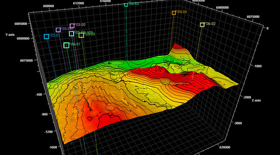Click the Y-axis label
This screenshot has width=280, height=155.
tap(10, 34)
